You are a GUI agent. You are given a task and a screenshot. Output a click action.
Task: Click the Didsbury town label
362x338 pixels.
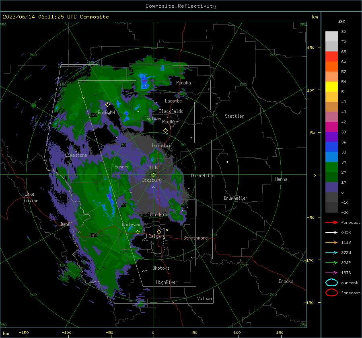click(x=152, y=180)
